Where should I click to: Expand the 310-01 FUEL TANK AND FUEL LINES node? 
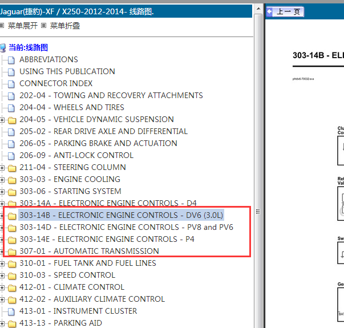pos(2,264)
